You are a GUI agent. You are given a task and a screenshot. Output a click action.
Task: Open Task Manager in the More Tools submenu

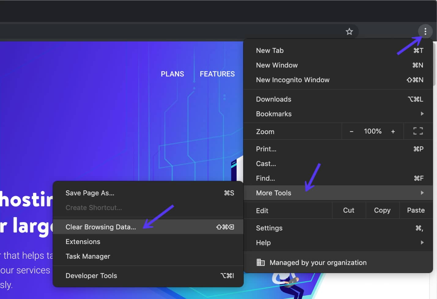88,256
